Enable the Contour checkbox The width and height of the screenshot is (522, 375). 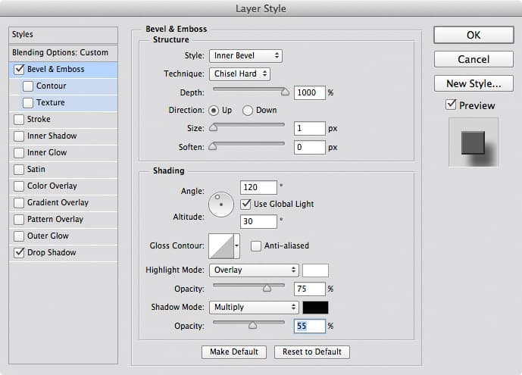coord(28,86)
